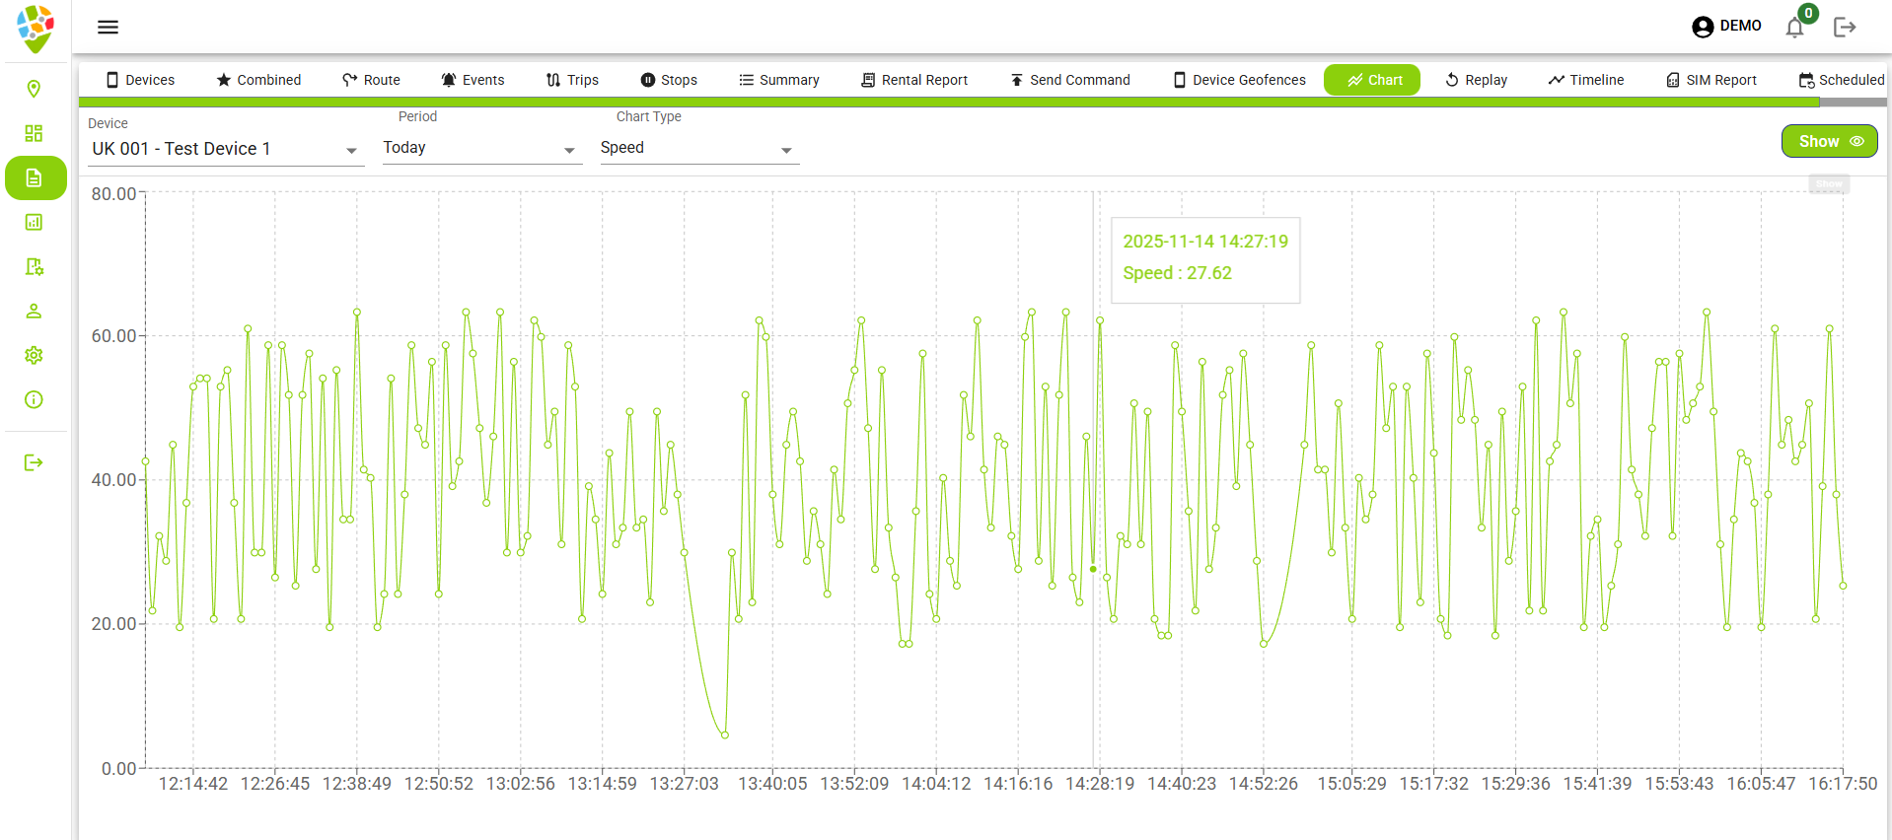Open the settings gear in sidebar
This screenshot has height=840, width=1892.
pyautogui.click(x=34, y=355)
